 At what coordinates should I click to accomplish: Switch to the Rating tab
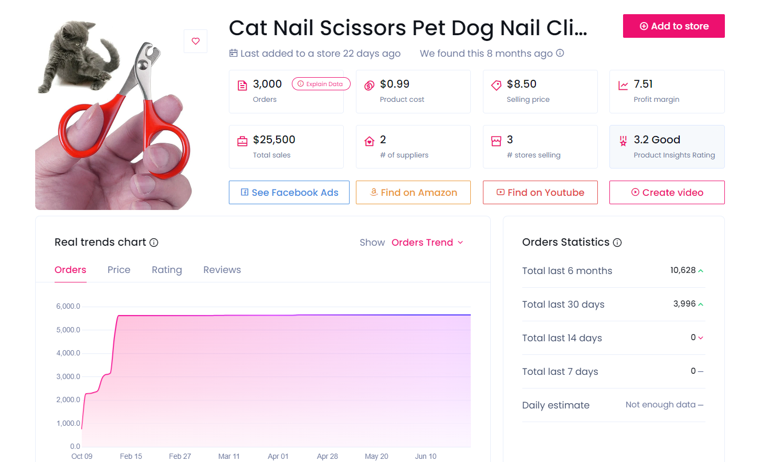(x=167, y=270)
